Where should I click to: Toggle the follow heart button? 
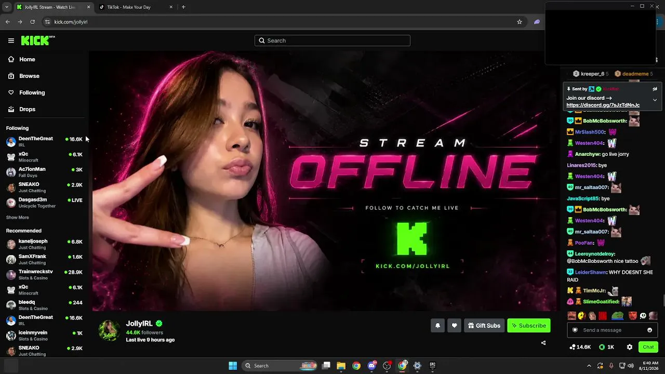point(454,326)
